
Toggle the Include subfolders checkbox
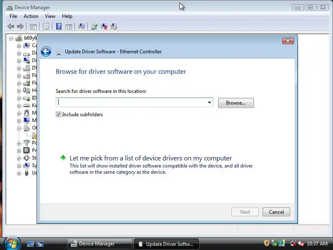coord(58,114)
